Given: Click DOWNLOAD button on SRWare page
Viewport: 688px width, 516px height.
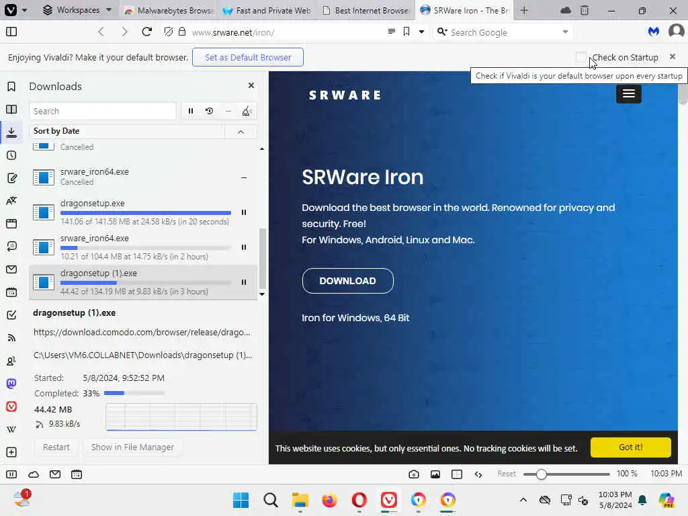Looking at the screenshot, I should pos(347,281).
